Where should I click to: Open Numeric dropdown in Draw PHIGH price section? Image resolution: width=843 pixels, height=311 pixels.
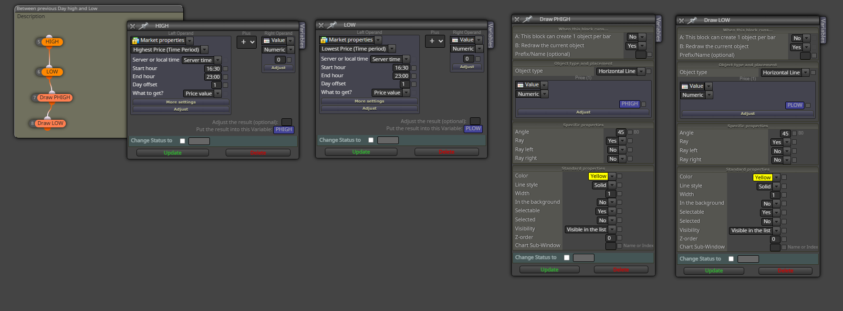coord(532,94)
